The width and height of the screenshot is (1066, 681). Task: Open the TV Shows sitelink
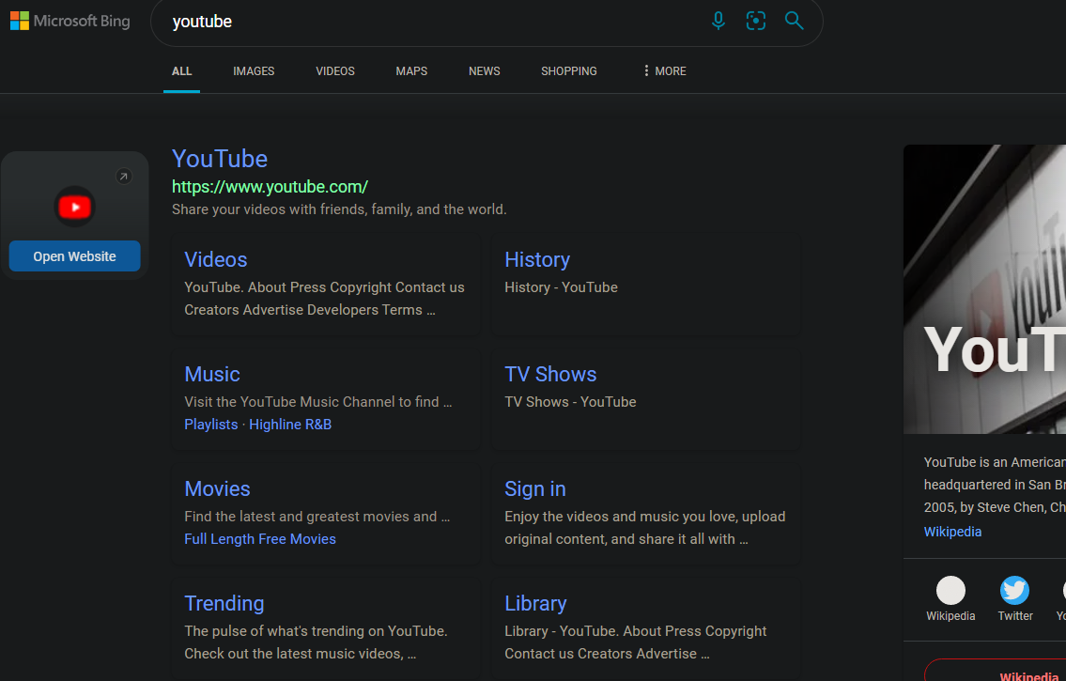(550, 375)
